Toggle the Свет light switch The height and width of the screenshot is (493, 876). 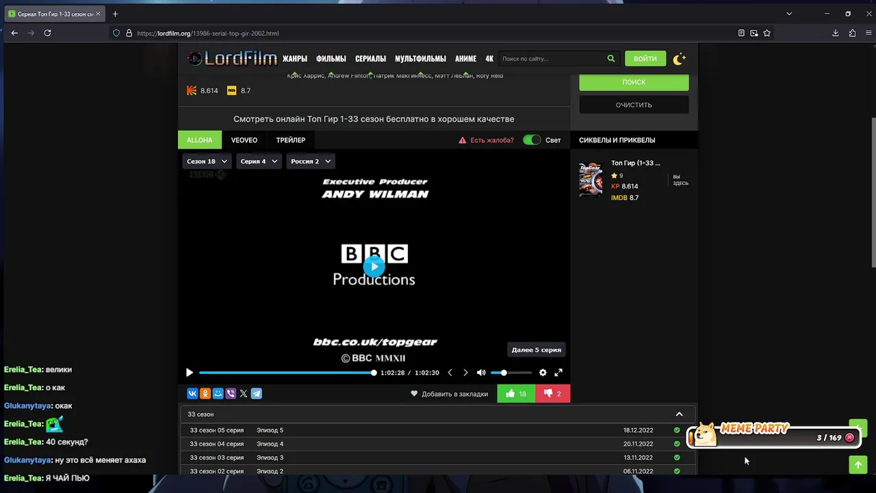click(x=532, y=140)
